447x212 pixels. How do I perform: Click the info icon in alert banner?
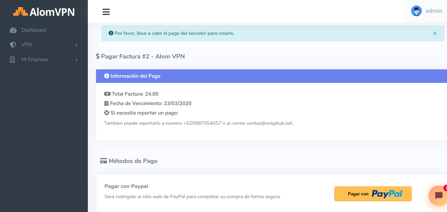click(111, 33)
